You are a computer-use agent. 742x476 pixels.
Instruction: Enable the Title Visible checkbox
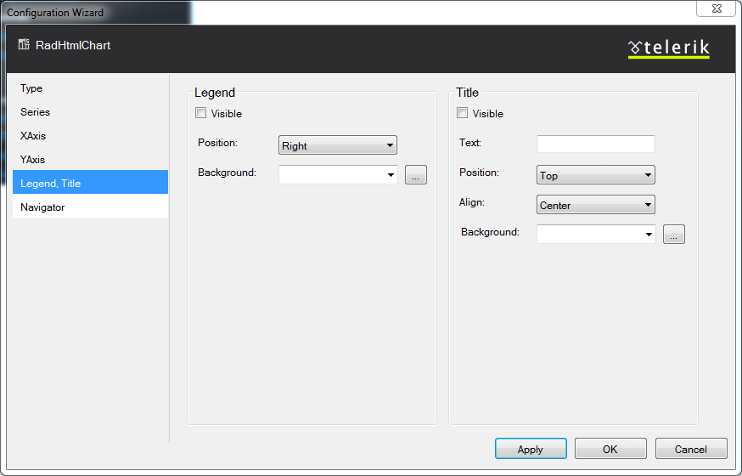(463, 113)
